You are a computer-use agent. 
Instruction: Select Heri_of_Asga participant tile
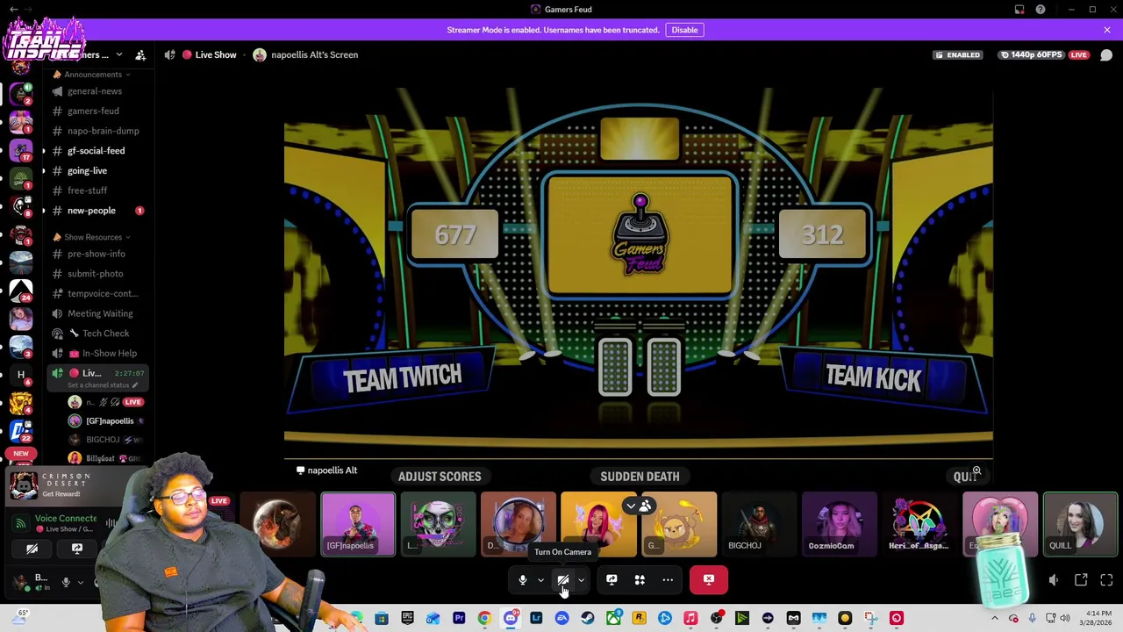coord(919,524)
